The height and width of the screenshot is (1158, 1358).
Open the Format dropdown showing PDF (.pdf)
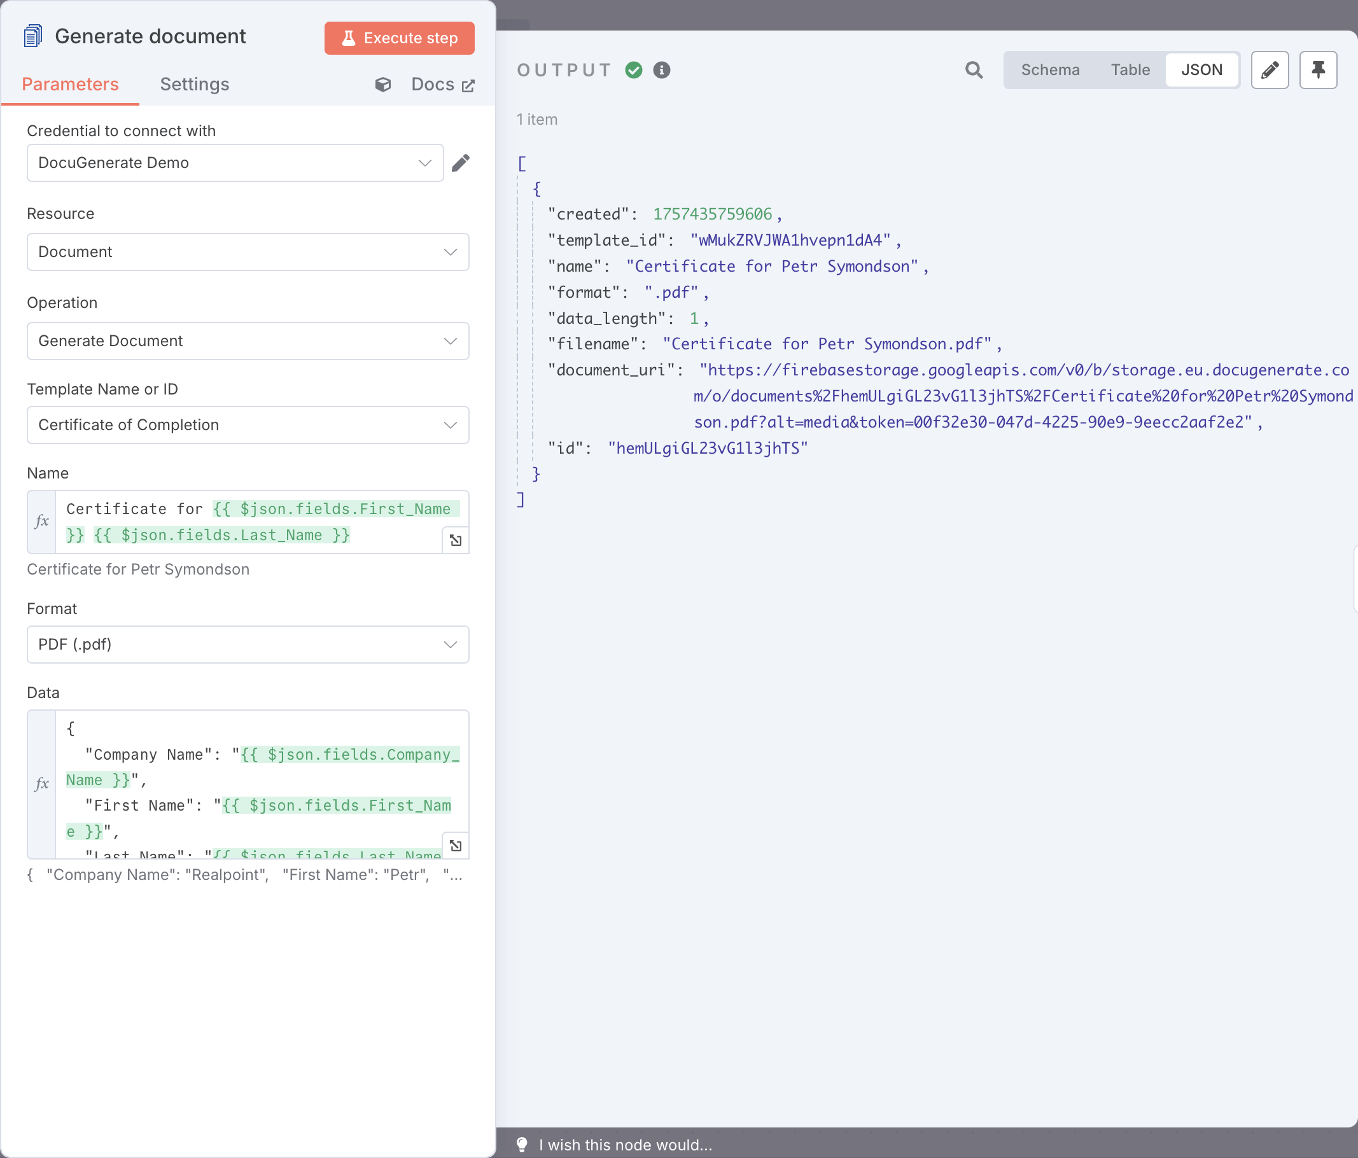coord(248,644)
